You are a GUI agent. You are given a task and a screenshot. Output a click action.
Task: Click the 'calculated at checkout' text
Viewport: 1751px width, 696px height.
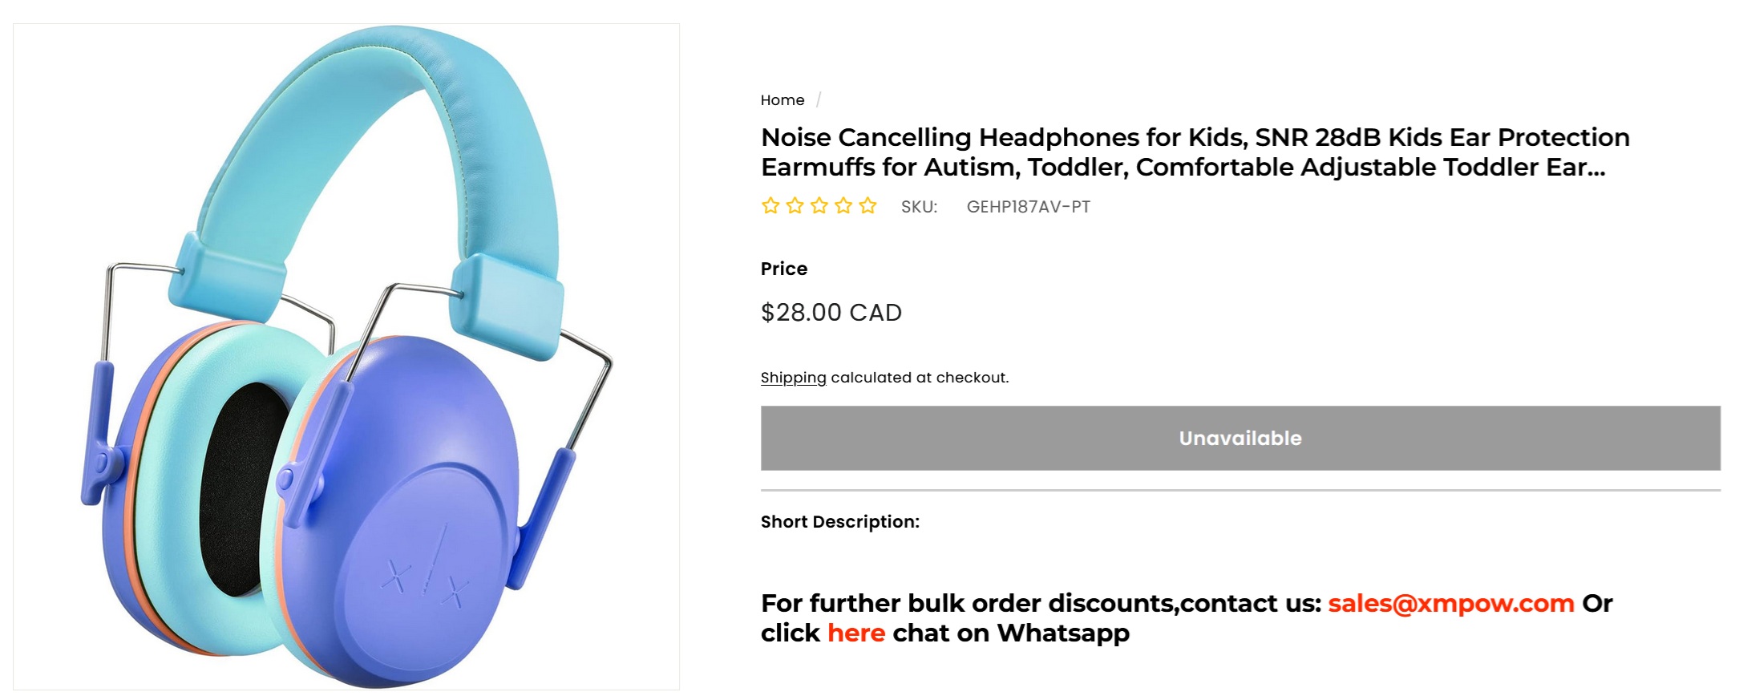click(920, 378)
